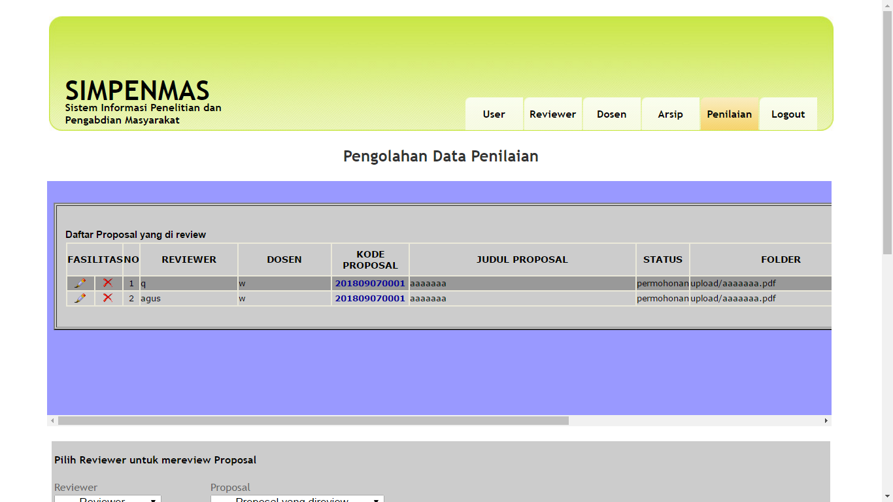Image resolution: width=893 pixels, height=502 pixels.
Task: Open the User tab
Action: (494, 114)
